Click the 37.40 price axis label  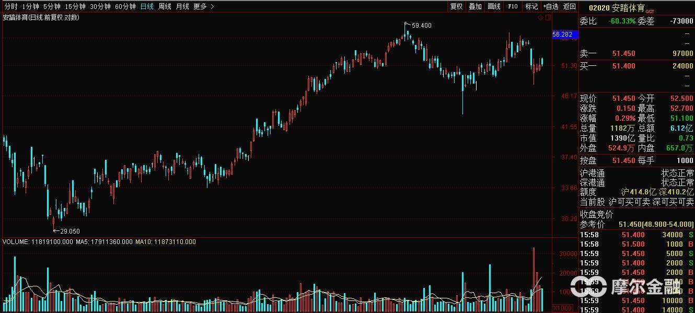point(570,157)
